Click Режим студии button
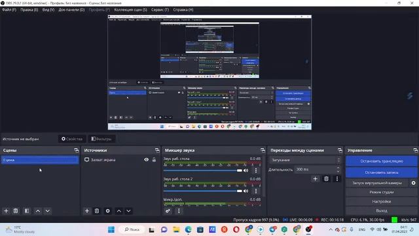The height and width of the screenshot is (236, 419). pyautogui.click(x=381, y=192)
